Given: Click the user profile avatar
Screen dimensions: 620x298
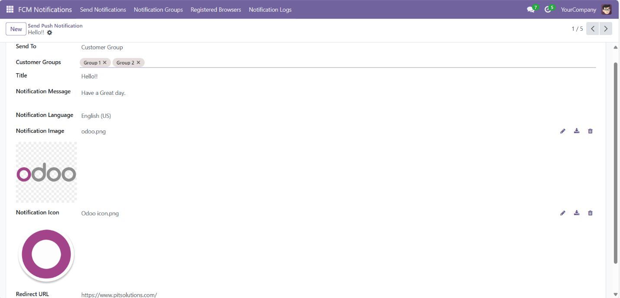Looking at the screenshot, I should [x=607, y=9].
